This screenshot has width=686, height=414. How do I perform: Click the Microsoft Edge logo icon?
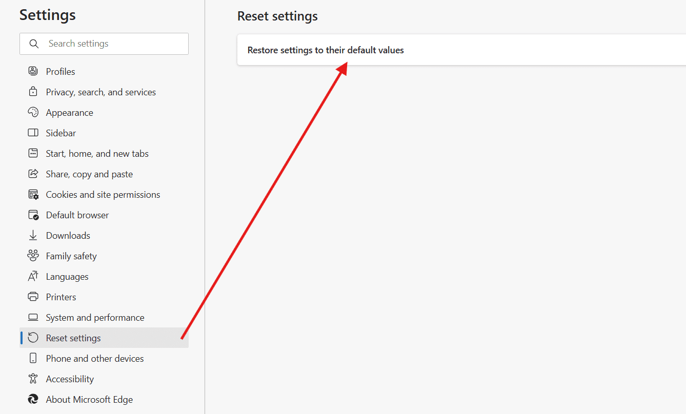coord(33,399)
